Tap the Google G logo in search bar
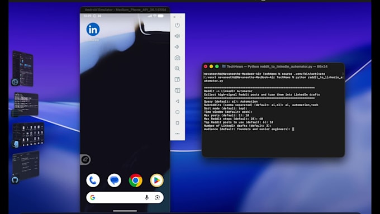 point(93,198)
